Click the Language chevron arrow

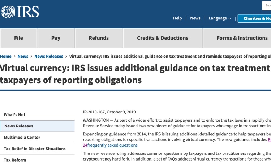229,19
